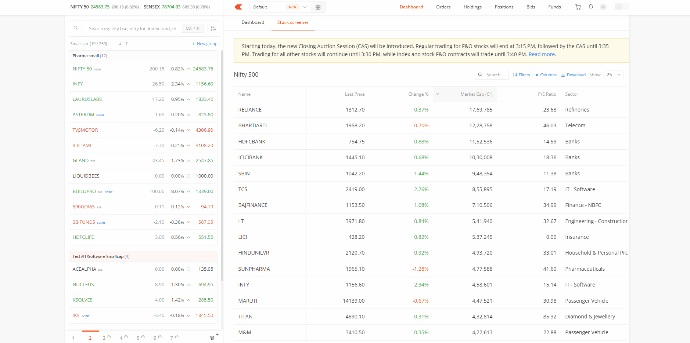Click lock icon on watchlist 4
This screenshot has width=690, height=343.
tap(126, 336)
